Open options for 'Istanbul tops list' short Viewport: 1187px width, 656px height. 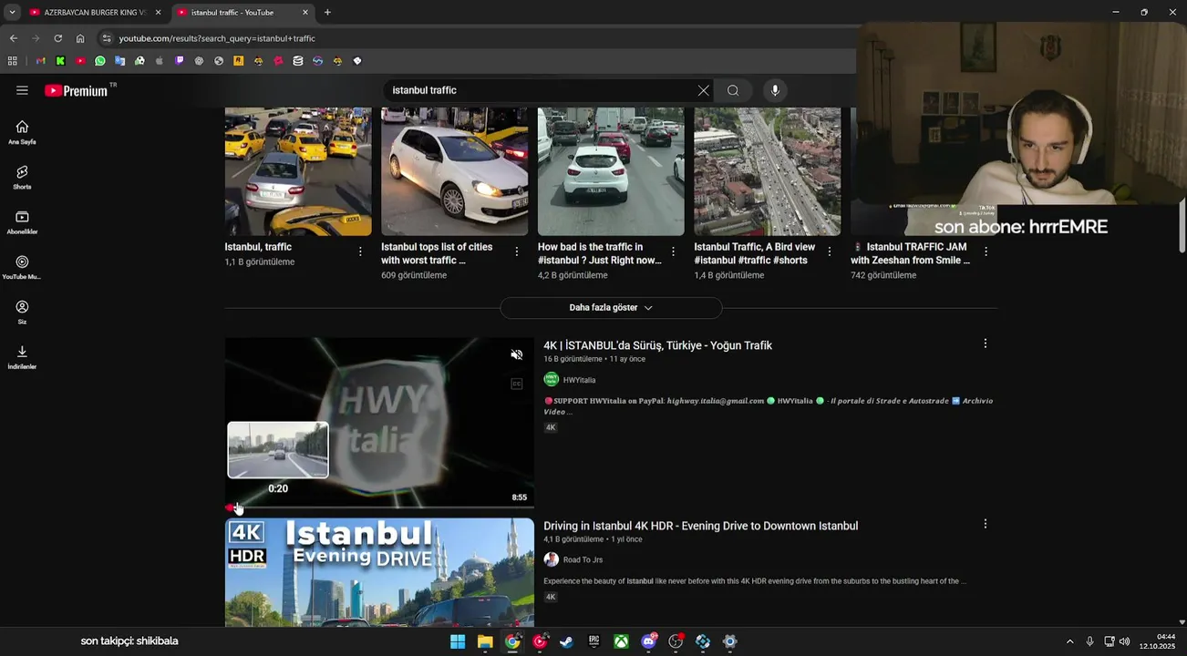517,251
